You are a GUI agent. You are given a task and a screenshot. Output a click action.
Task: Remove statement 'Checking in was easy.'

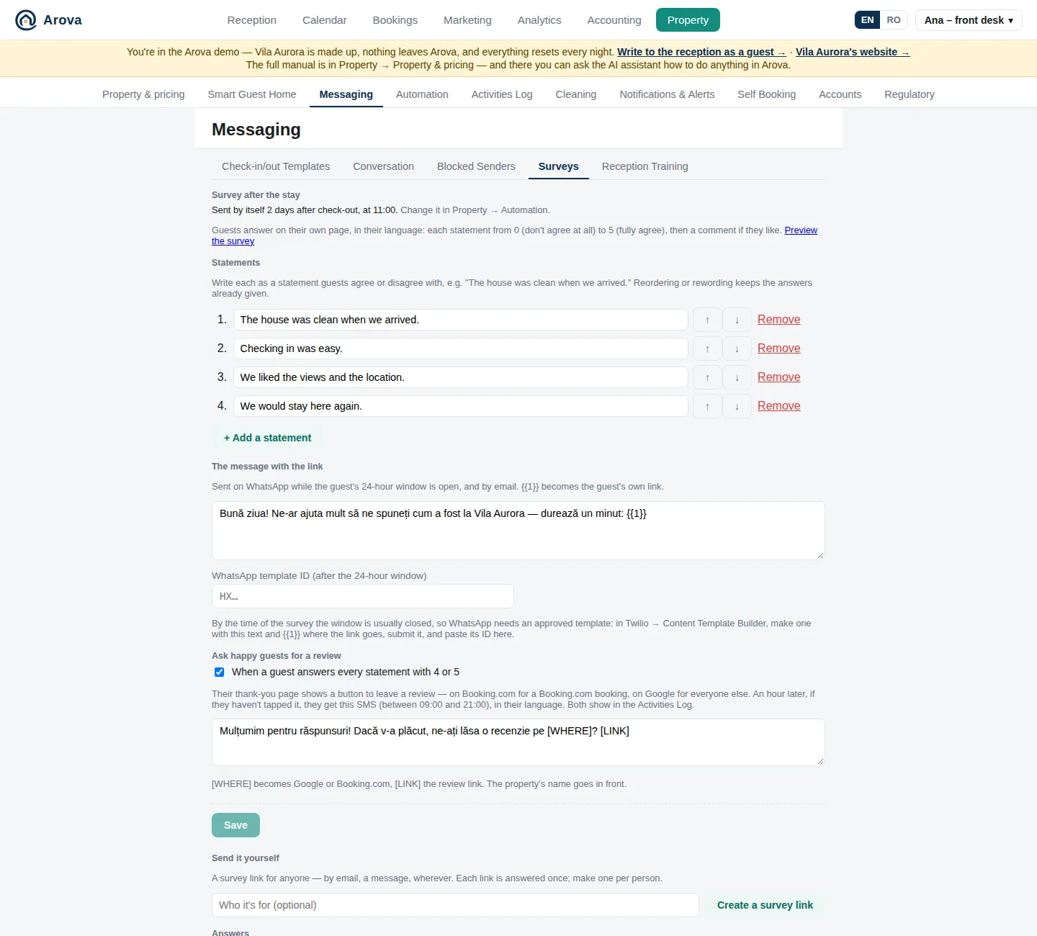[x=778, y=348]
